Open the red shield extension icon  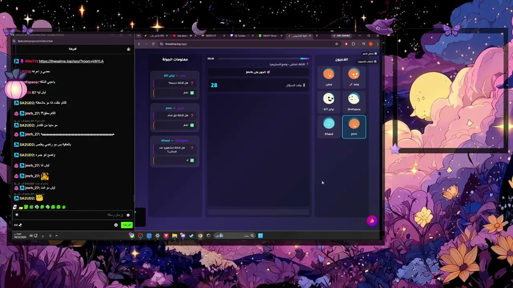[x=346, y=44]
